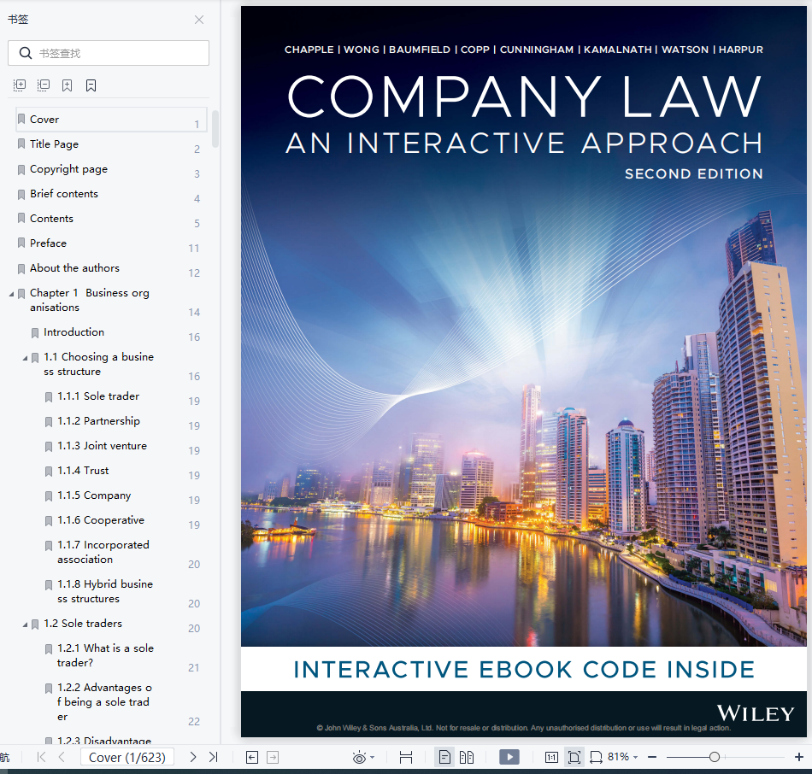The width and height of the screenshot is (812, 774).
Task: Click the fourth bookmark toolbar icon
Action: point(91,85)
